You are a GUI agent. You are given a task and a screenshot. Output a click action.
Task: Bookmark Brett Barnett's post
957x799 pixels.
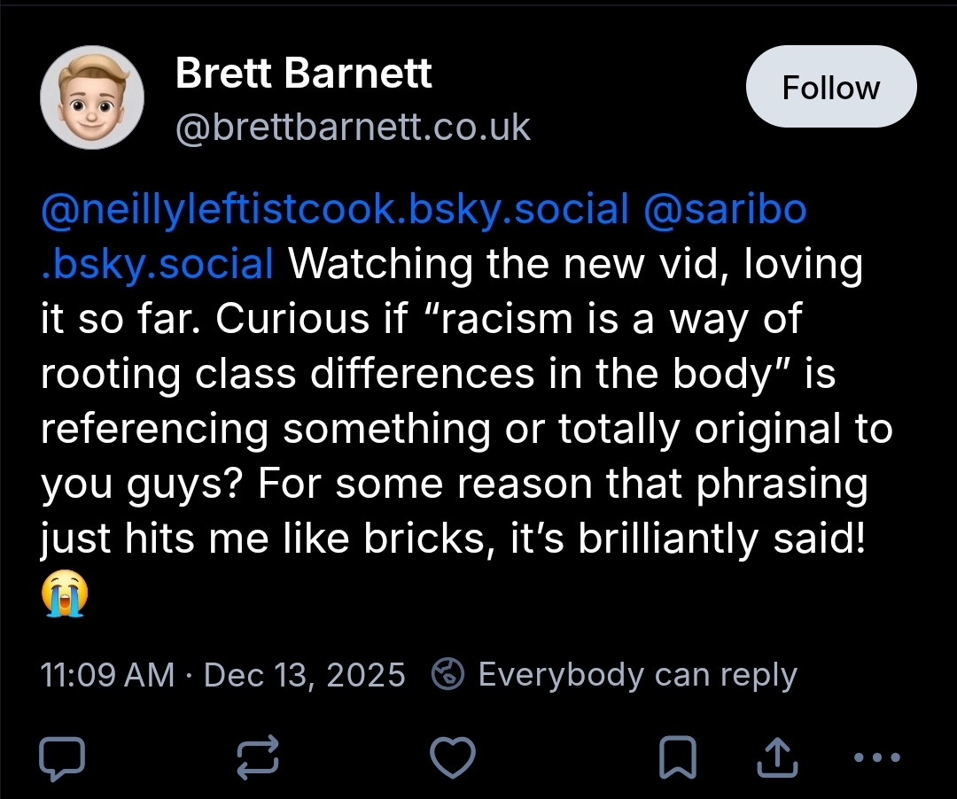point(678,757)
